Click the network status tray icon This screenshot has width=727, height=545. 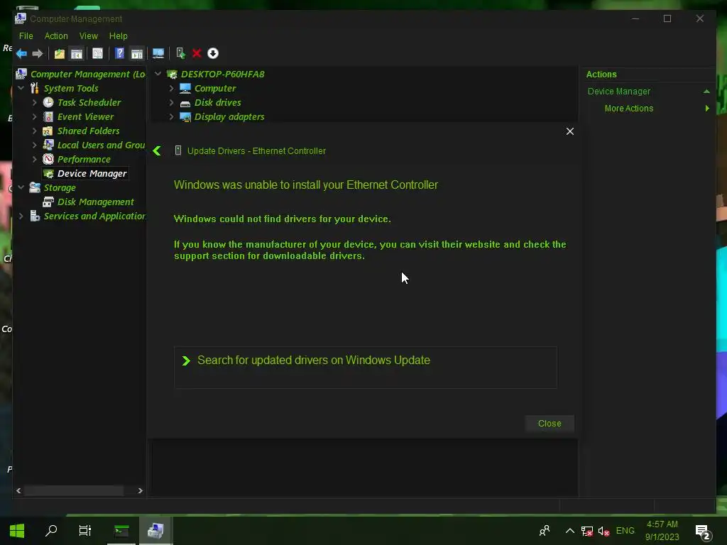tap(587, 531)
